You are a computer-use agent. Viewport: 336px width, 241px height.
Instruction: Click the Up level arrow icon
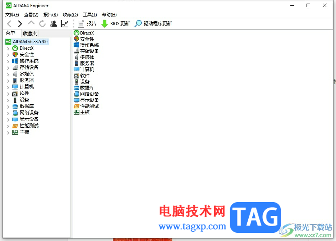pos(31,23)
